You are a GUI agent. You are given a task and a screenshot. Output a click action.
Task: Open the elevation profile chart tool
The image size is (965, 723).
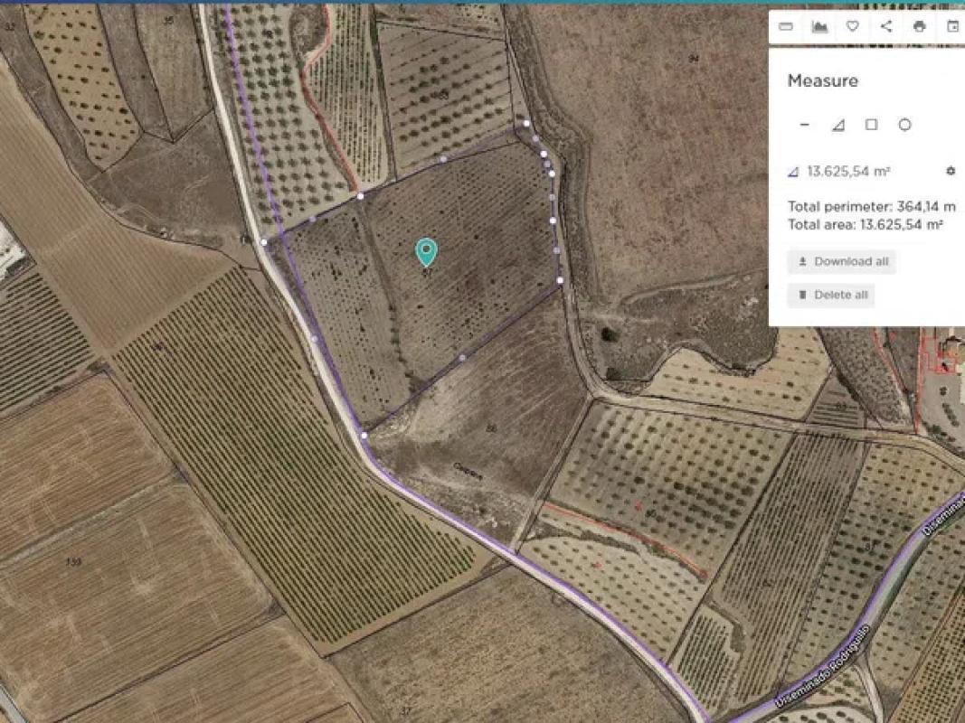(x=819, y=26)
